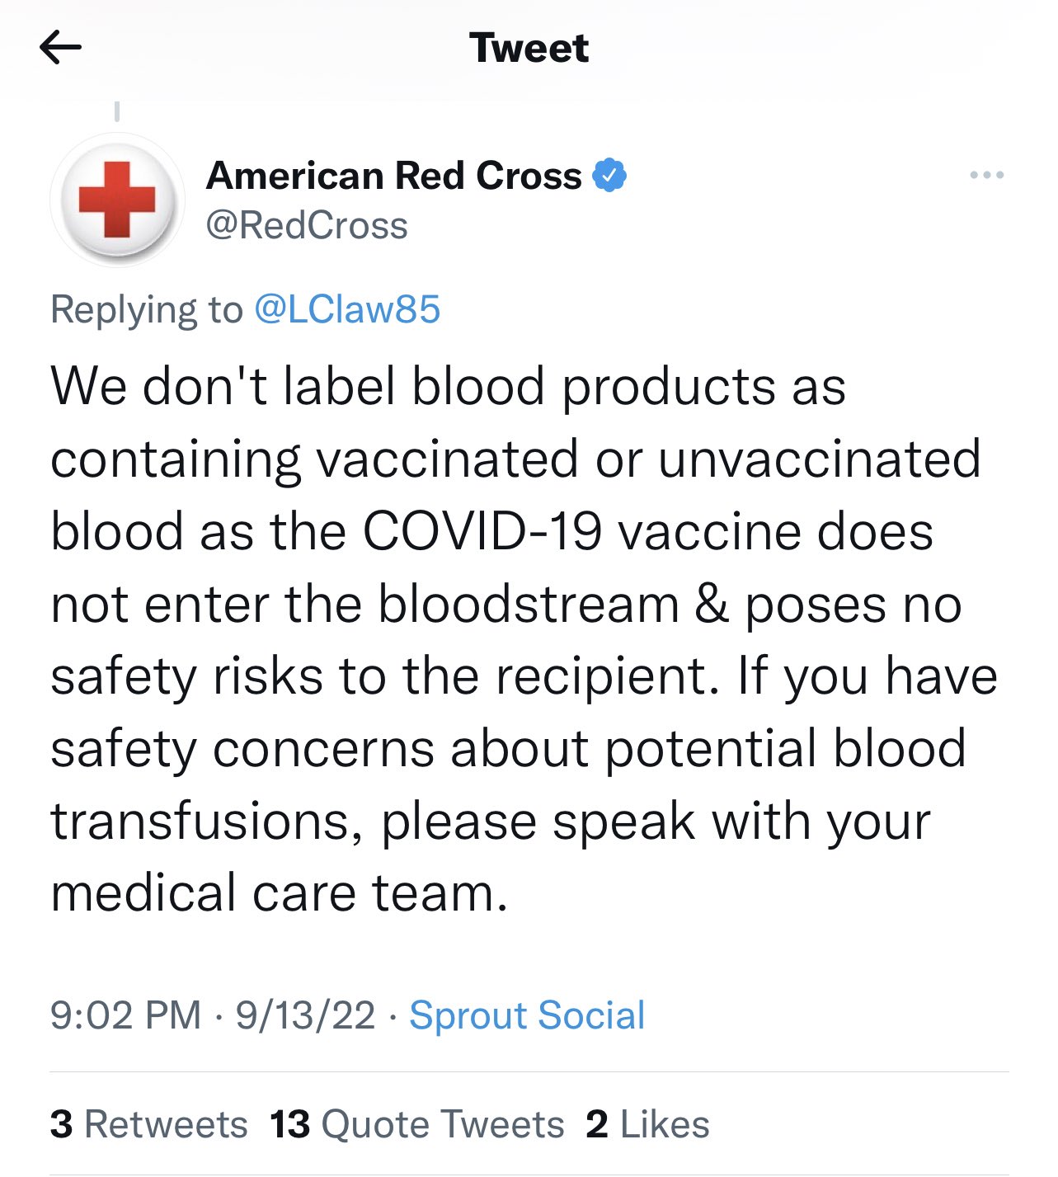Screen dimensions: 1058x1177
Task: Click the tweet's first line "We don't label"
Action: click(x=223, y=386)
